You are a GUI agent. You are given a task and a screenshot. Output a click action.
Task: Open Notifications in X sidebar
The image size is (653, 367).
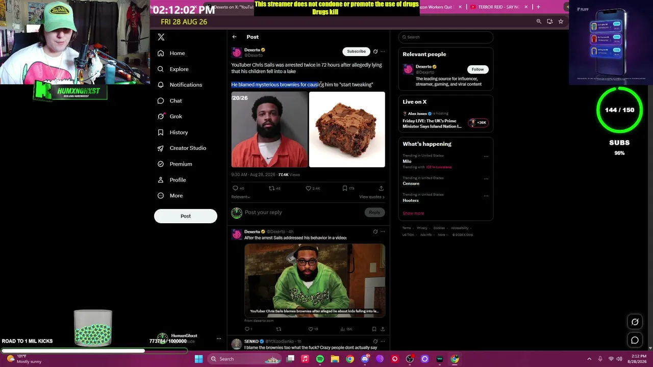pyautogui.click(x=180, y=85)
